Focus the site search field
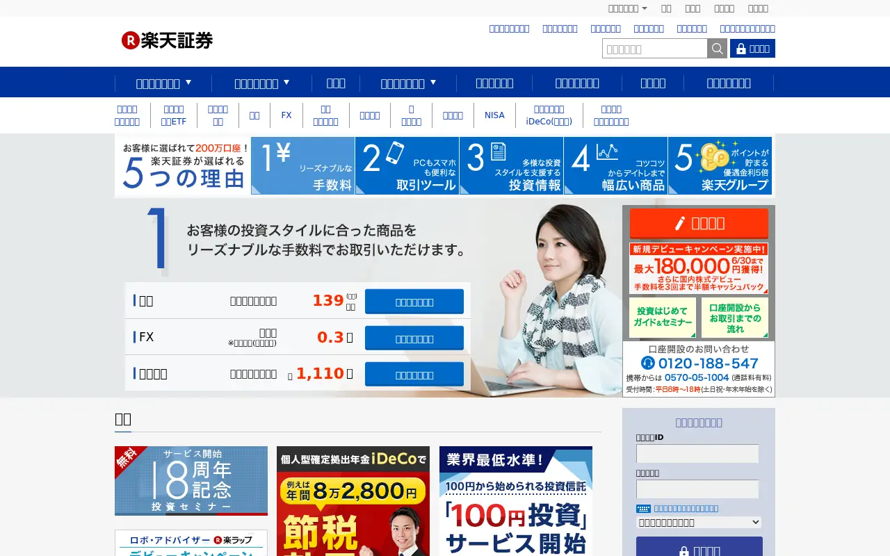Screen dimensions: 890x556 [x=655, y=49]
